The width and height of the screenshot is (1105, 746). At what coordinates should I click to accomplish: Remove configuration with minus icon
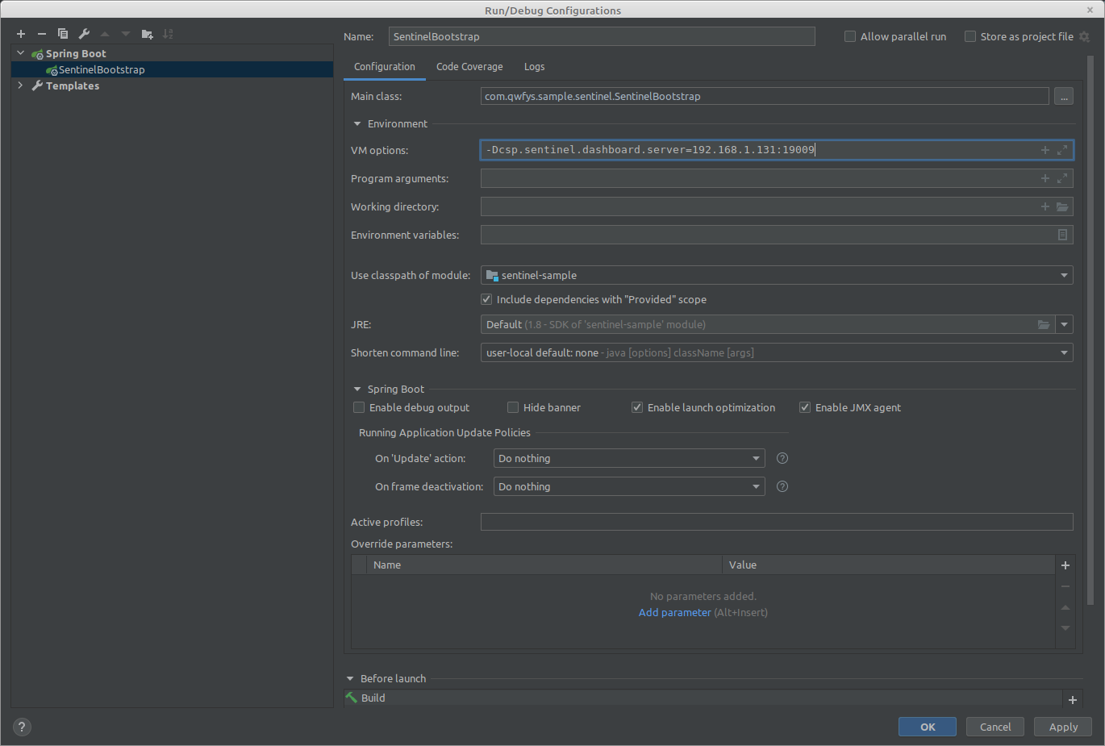click(x=42, y=34)
